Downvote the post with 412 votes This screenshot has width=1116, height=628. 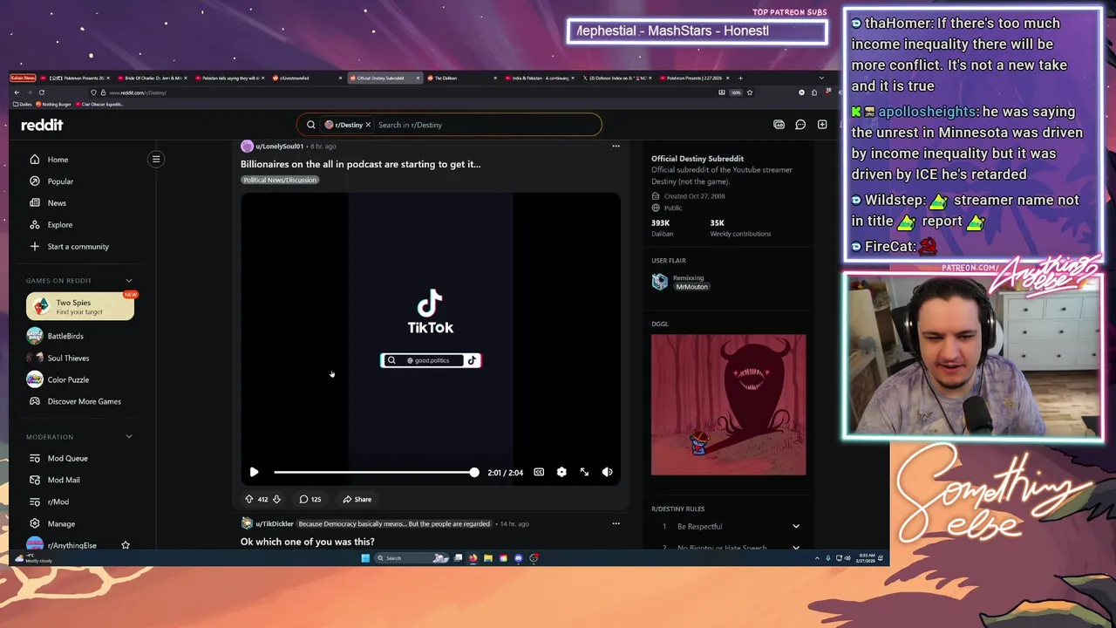coord(276,499)
